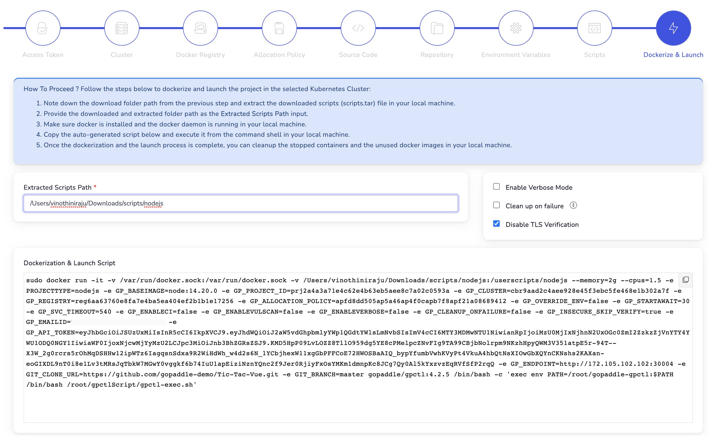Switch to the Scripts step label

[594, 54]
